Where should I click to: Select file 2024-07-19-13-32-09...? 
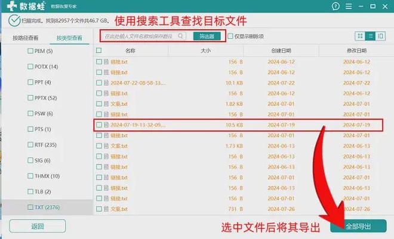tap(138, 125)
